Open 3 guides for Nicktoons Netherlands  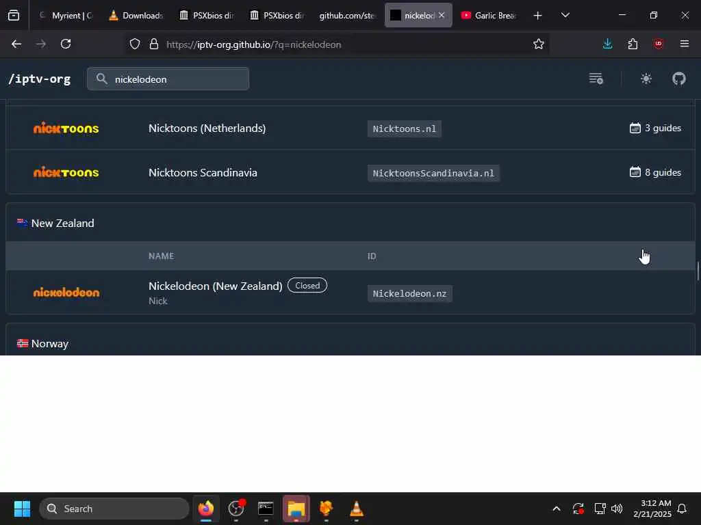coord(655,128)
